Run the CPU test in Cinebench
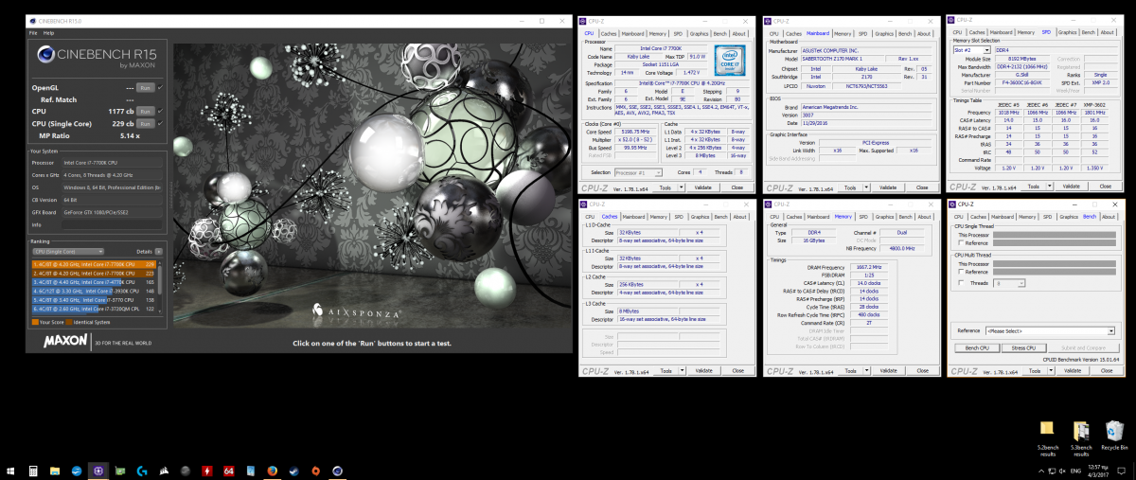 145,111
